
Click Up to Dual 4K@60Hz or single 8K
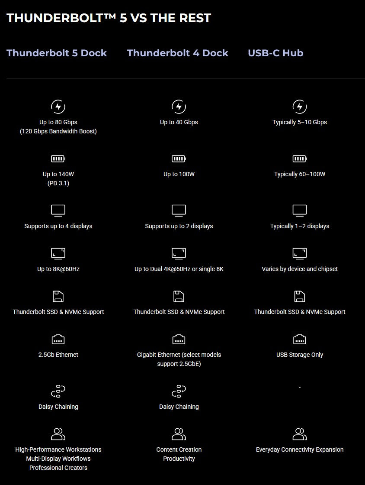click(x=179, y=269)
